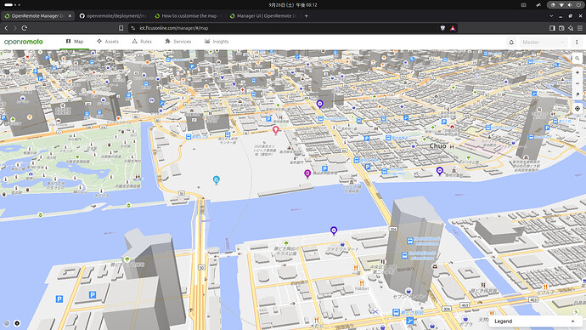Switch to How to customise the map tab

pyautogui.click(x=189, y=16)
